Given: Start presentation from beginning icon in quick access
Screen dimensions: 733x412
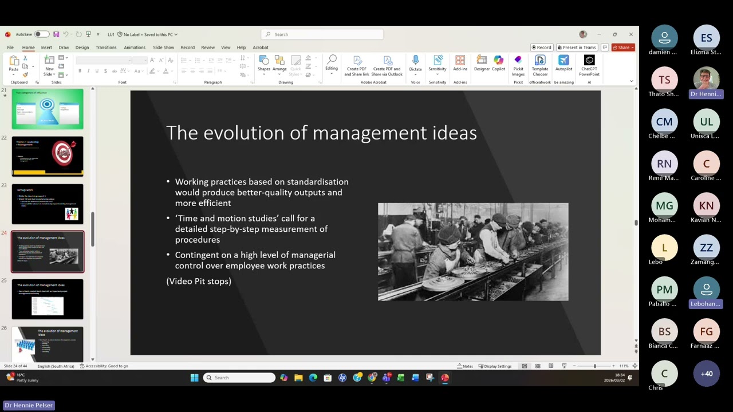Looking at the screenshot, I should coord(88,34).
